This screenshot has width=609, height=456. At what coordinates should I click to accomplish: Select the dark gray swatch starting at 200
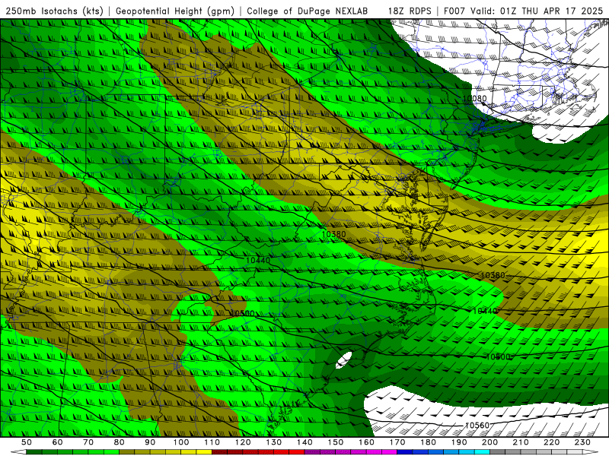(498, 452)
